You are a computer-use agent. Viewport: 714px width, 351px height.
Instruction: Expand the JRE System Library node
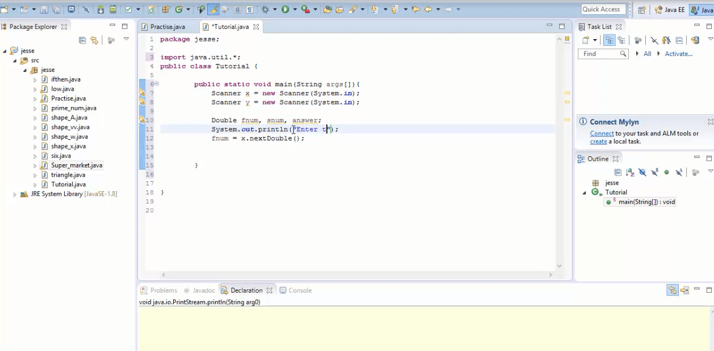(x=14, y=194)
